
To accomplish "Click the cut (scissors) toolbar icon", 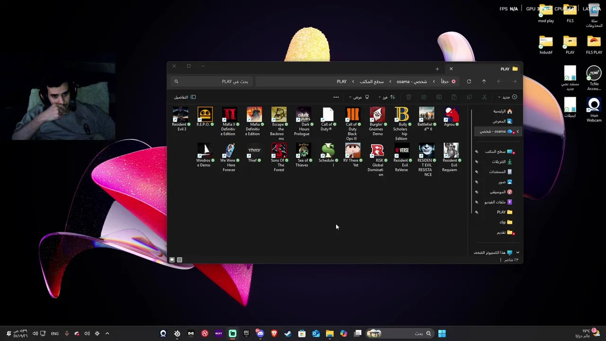I will [484, 97].
